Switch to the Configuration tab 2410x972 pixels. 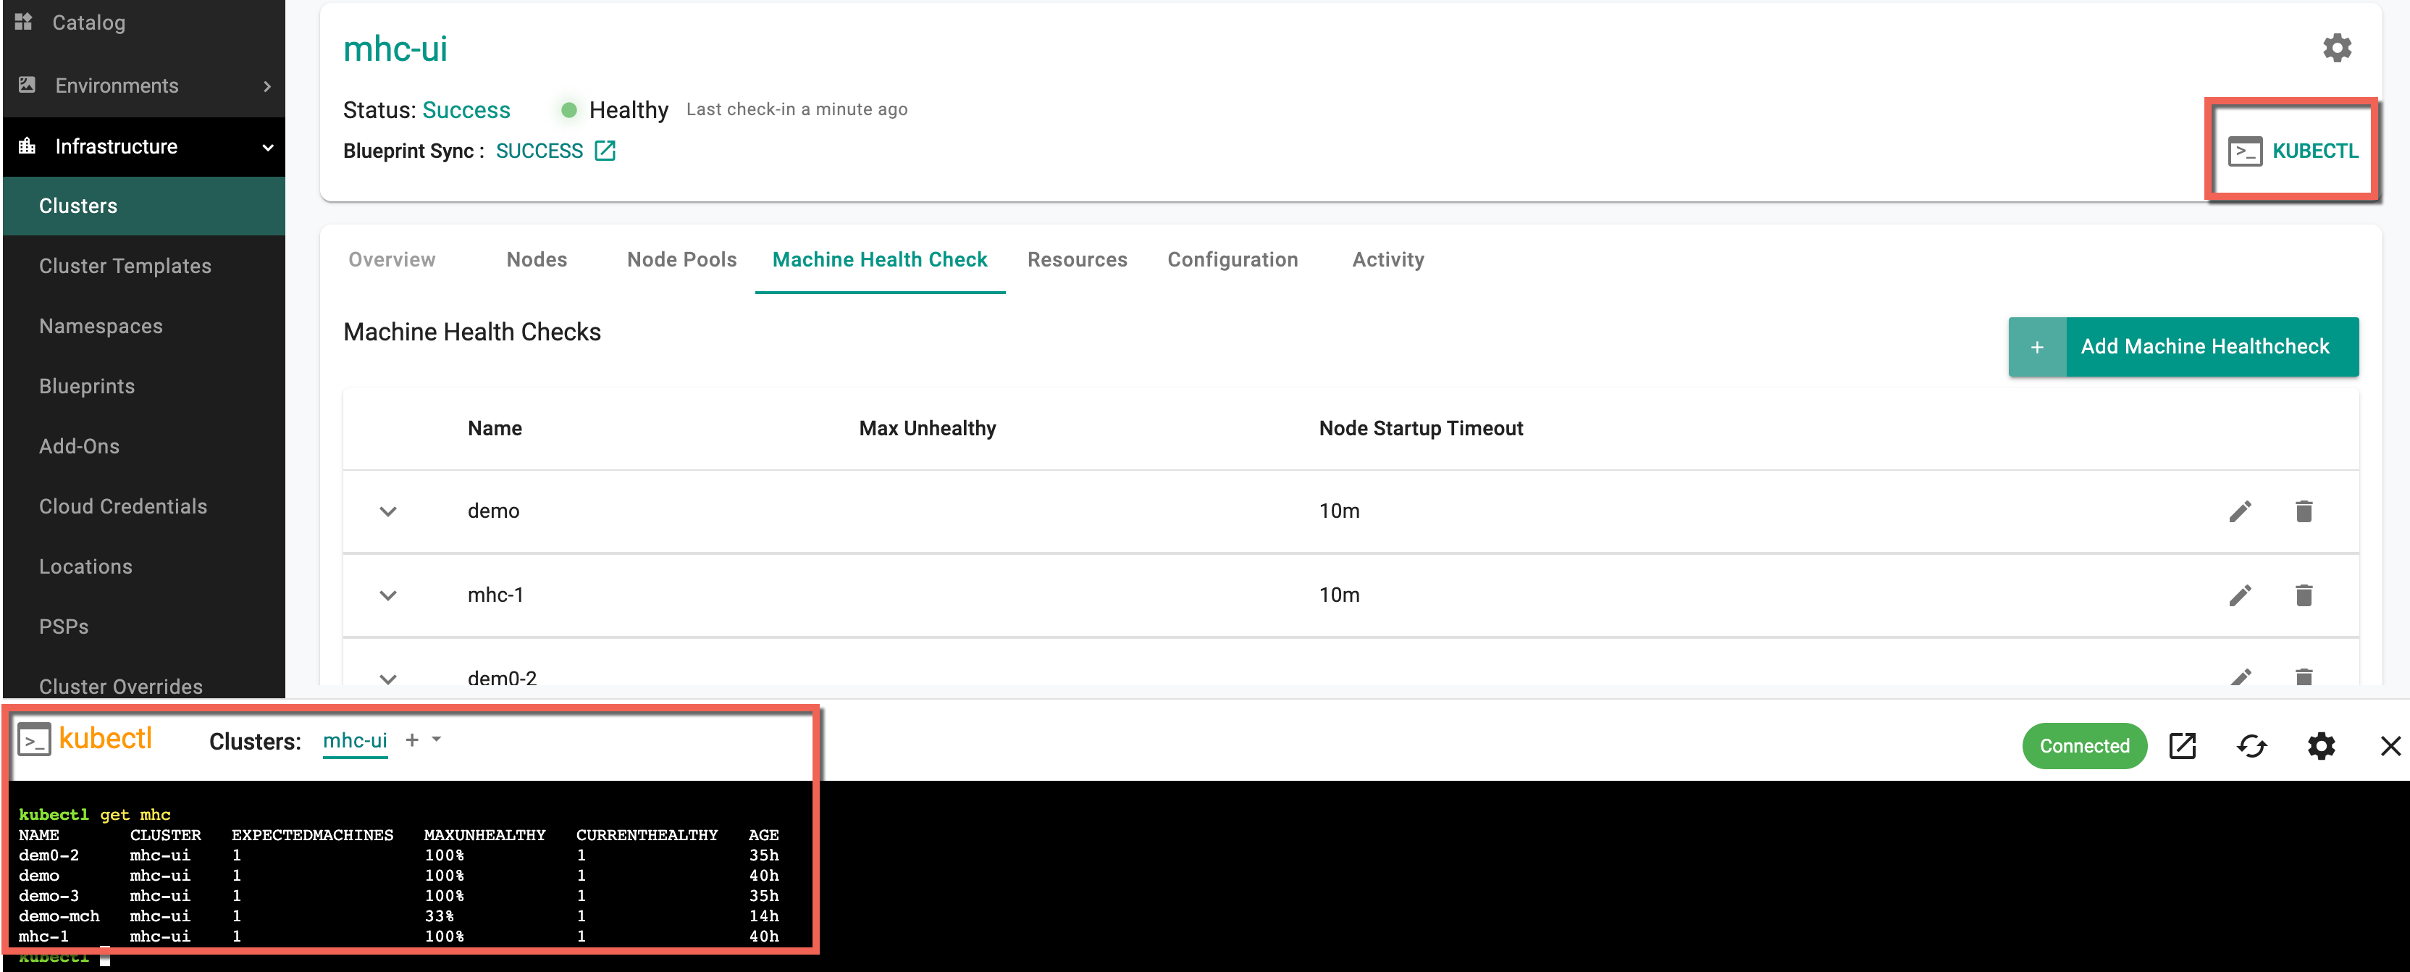(1232, 260)
